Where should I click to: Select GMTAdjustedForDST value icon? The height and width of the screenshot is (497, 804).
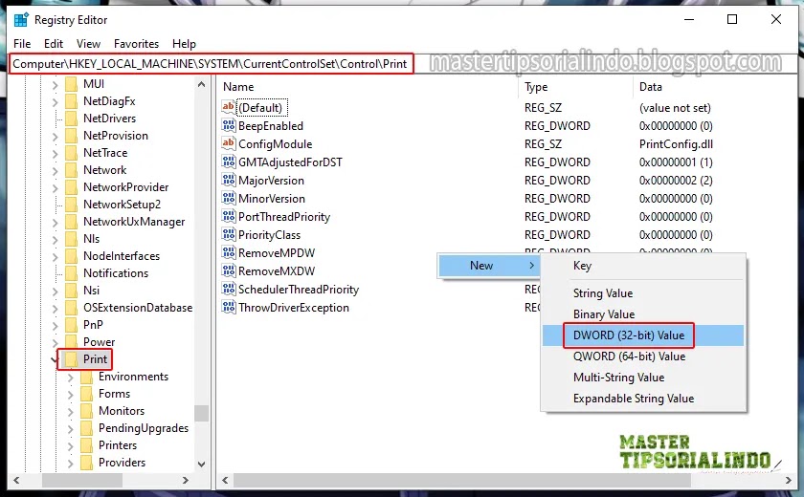tap(228, 162)
